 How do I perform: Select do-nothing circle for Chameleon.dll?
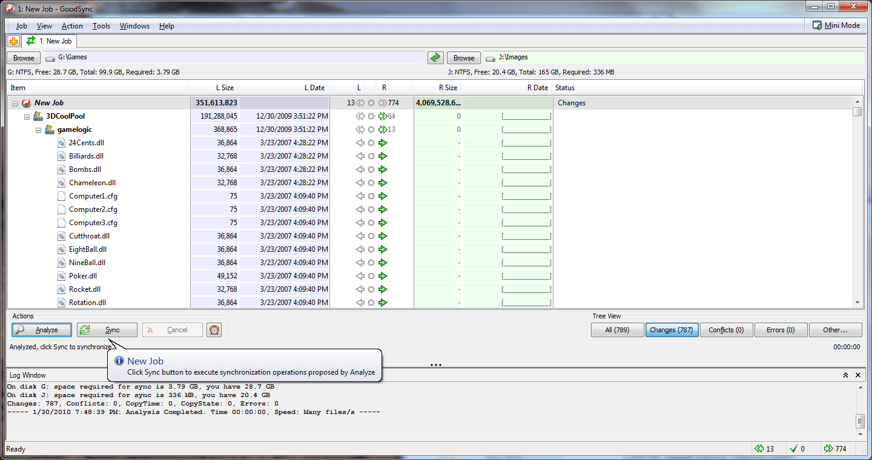click(x=371, y=183)
